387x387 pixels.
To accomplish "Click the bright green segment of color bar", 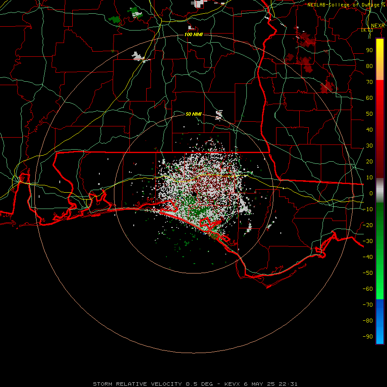I will [x=380, y=284].
